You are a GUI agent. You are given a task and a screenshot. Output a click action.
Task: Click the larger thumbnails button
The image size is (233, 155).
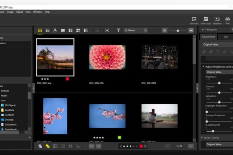point(191,30)
